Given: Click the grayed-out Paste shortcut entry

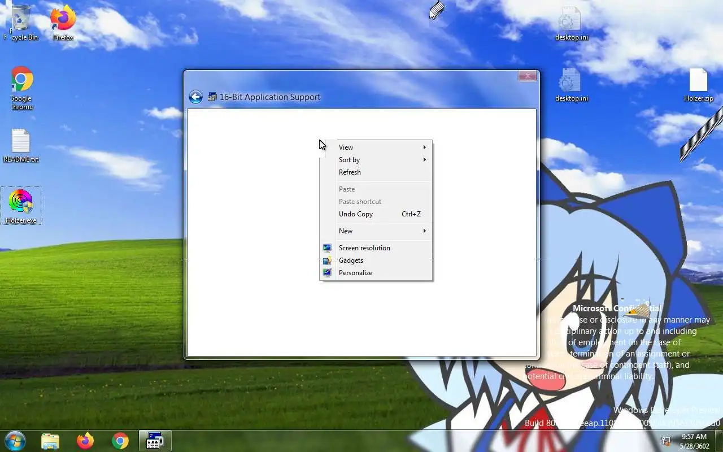Looking at the screenshot, I should point(376,202).
